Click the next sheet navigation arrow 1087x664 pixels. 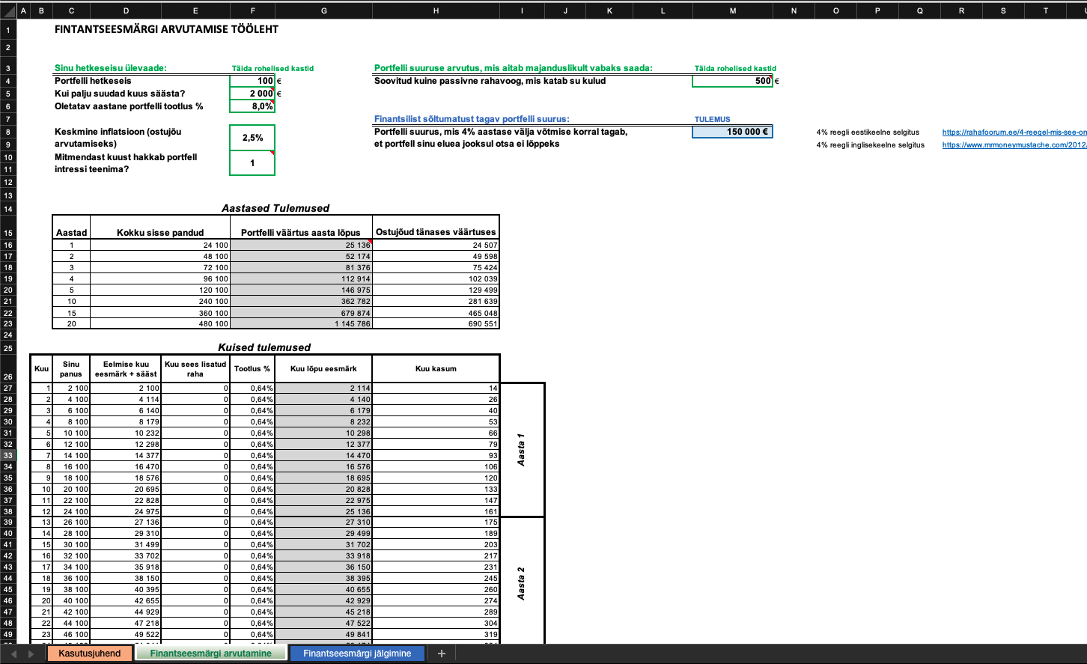point(31,654)
